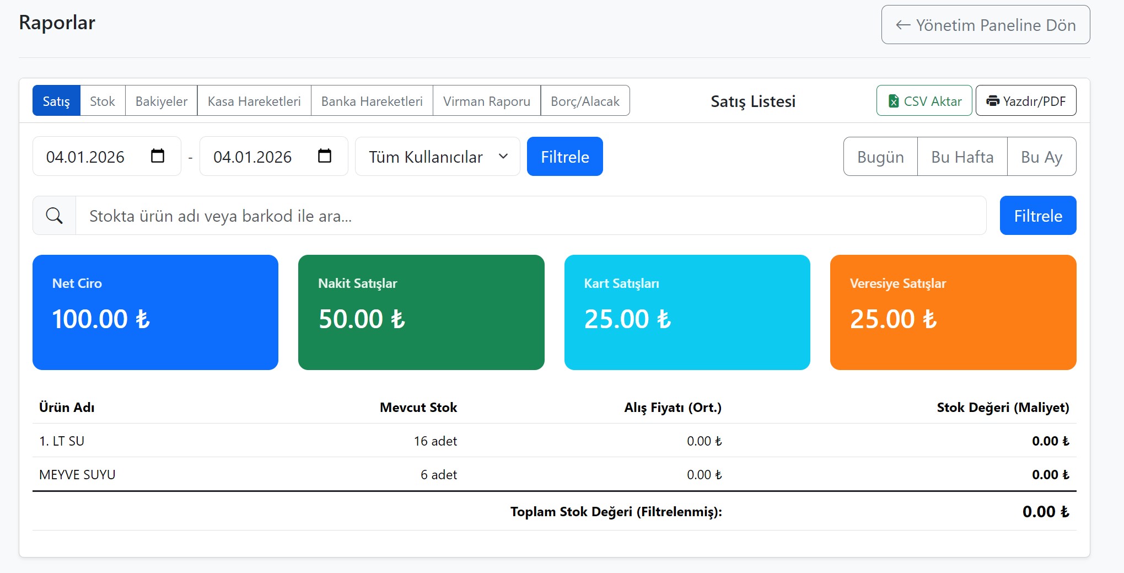Select the Kasa Hareketleri tab
The image size is (1124, 573).
coord(254,101)
